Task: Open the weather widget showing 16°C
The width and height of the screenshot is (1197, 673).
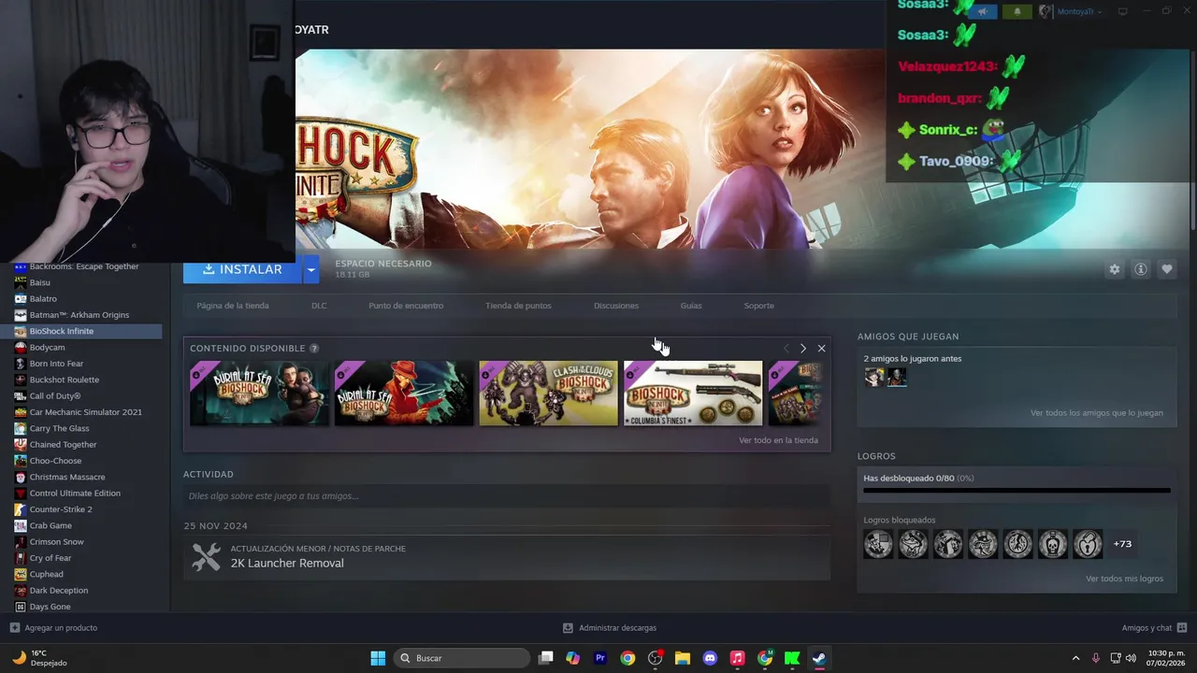Action: tap(39, 658)
